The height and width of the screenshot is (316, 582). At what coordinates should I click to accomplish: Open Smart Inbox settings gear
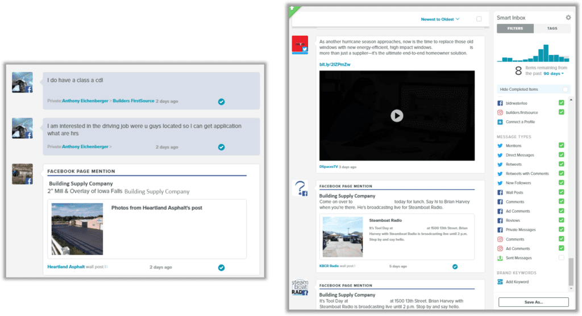568,18
